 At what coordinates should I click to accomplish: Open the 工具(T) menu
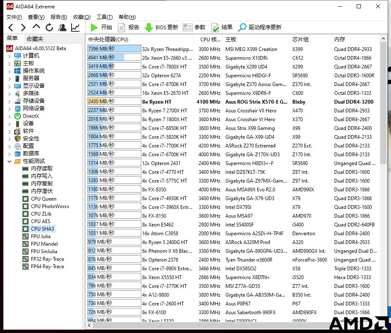point(105,17)
